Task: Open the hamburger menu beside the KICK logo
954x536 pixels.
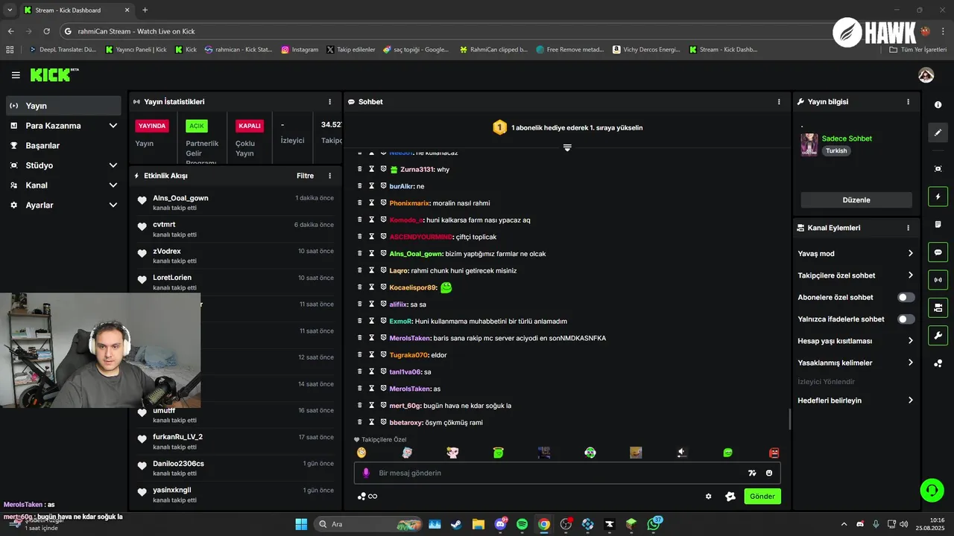Action: coord(16,75)
